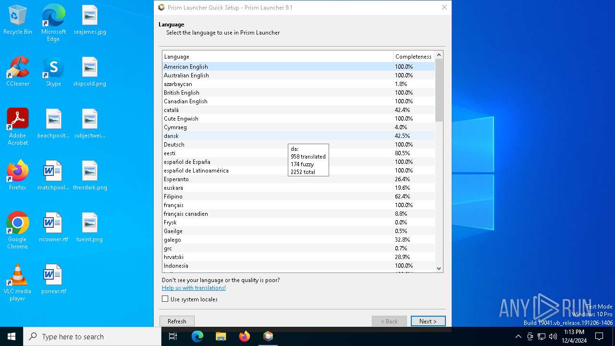Click the Refresh button
This screenshot has height=346, width=615.
[x=177, y=321]
